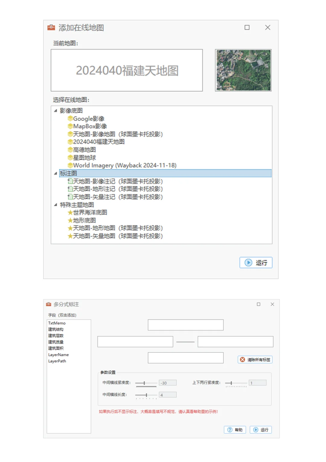Image resolution: width=326 pixels, height=462 pixels.
Task: Click the layer icon beside MapBox影像
Action: (x=71, y=126)
